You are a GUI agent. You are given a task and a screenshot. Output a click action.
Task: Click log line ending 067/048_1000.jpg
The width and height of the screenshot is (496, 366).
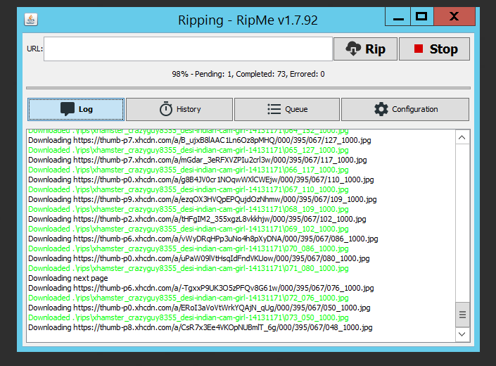[x=201, y=328]
